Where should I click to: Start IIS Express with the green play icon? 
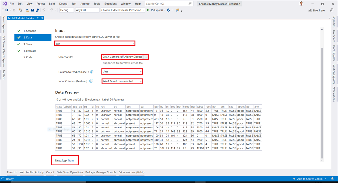pos(148,10)
